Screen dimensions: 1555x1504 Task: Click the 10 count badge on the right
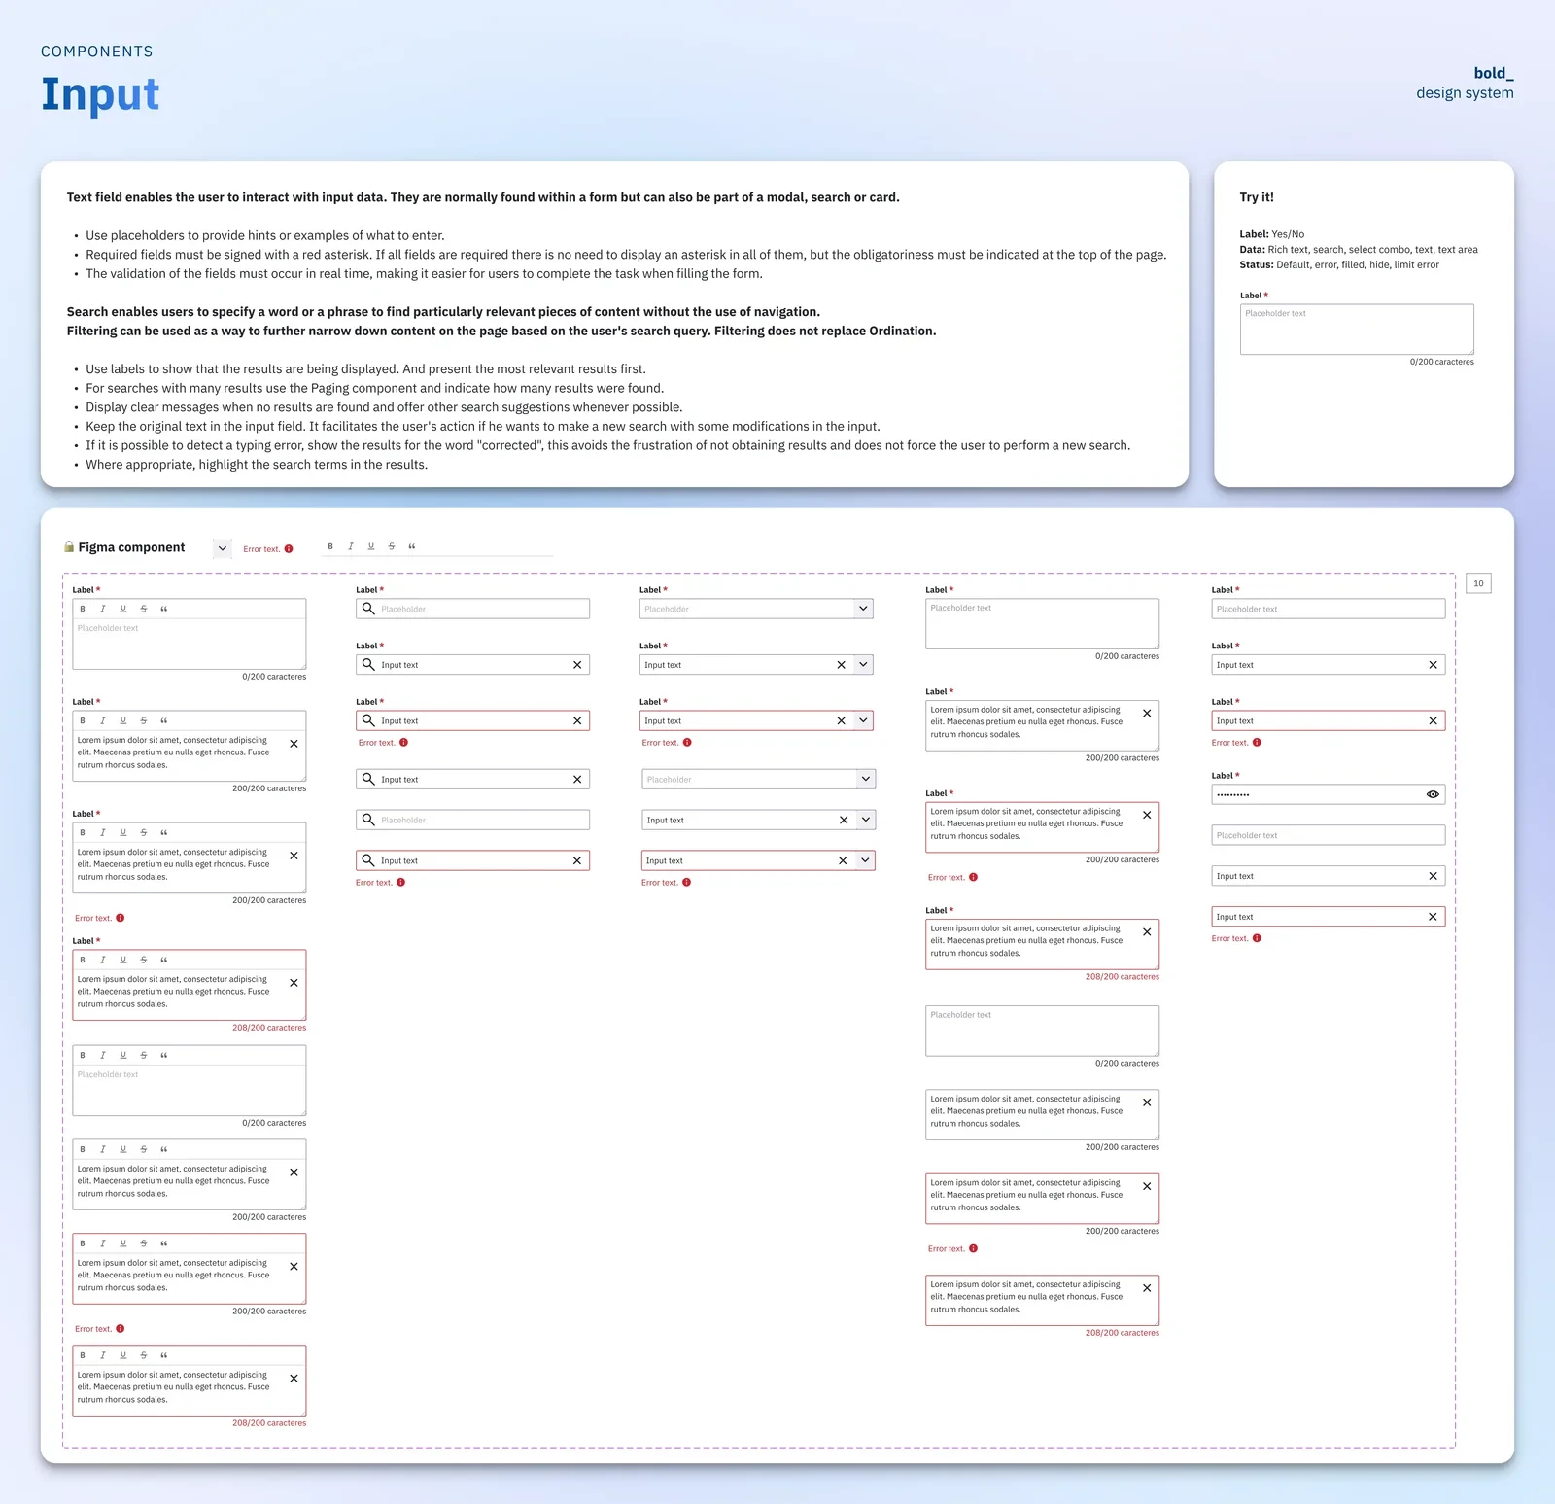1478,582
